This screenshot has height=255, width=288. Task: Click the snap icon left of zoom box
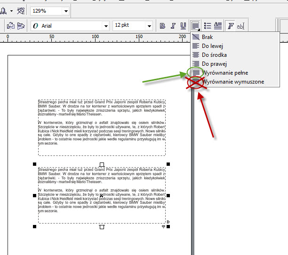click(21, 10)
